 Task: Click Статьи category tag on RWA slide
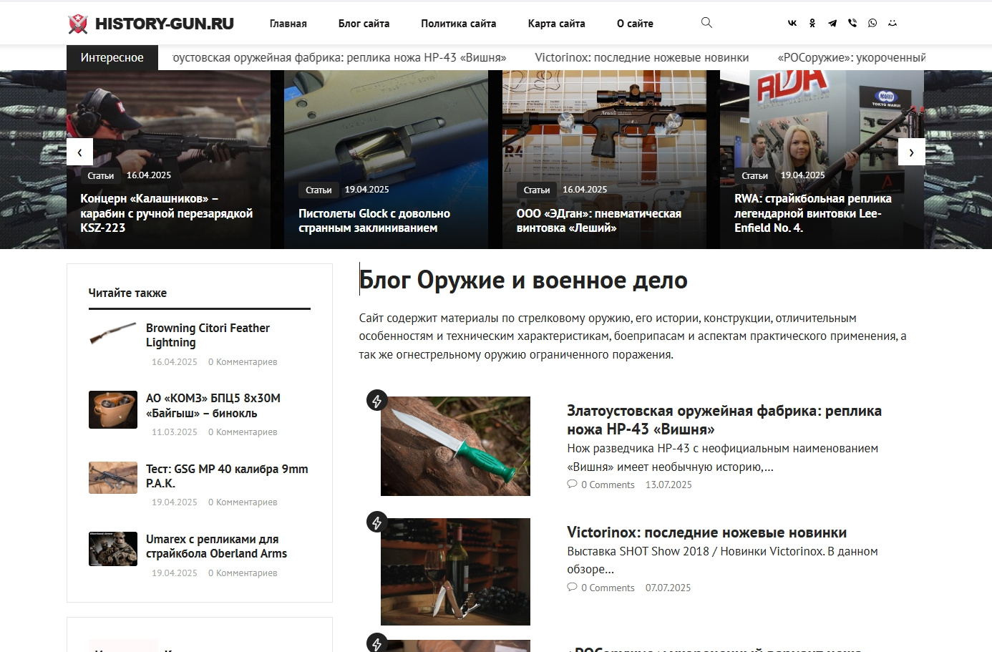(x=754, y=175)
